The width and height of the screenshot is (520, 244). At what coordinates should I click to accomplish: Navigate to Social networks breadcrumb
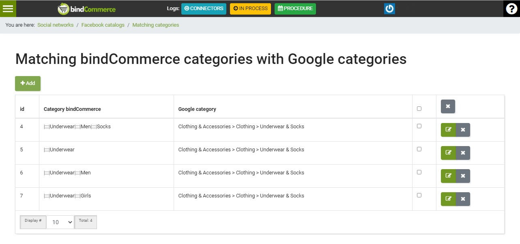(55, 25)
